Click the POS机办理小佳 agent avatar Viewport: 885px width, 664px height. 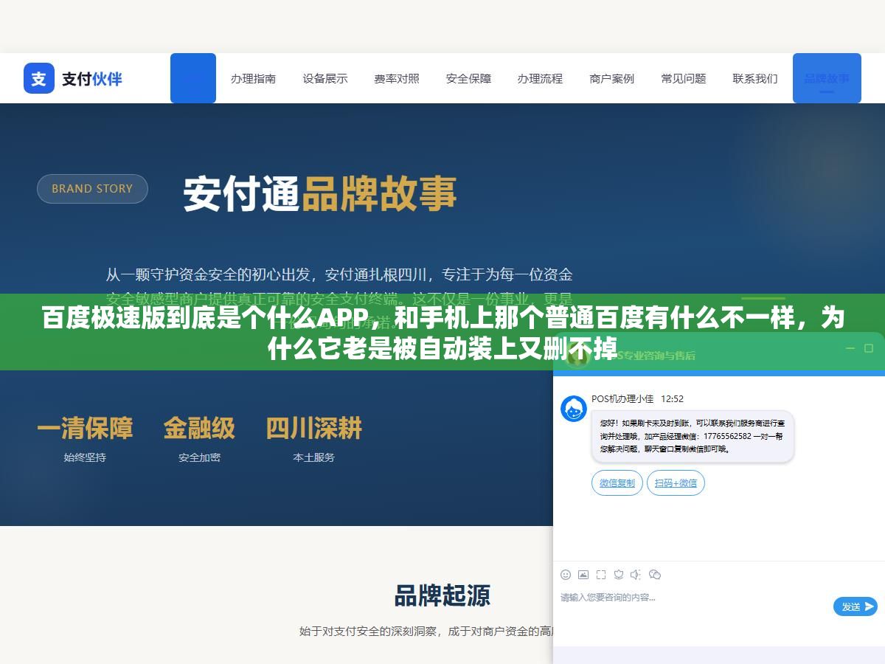tap(574, 409)
